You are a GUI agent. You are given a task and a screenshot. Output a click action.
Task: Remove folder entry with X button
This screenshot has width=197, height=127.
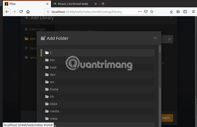tap(169, 39)
